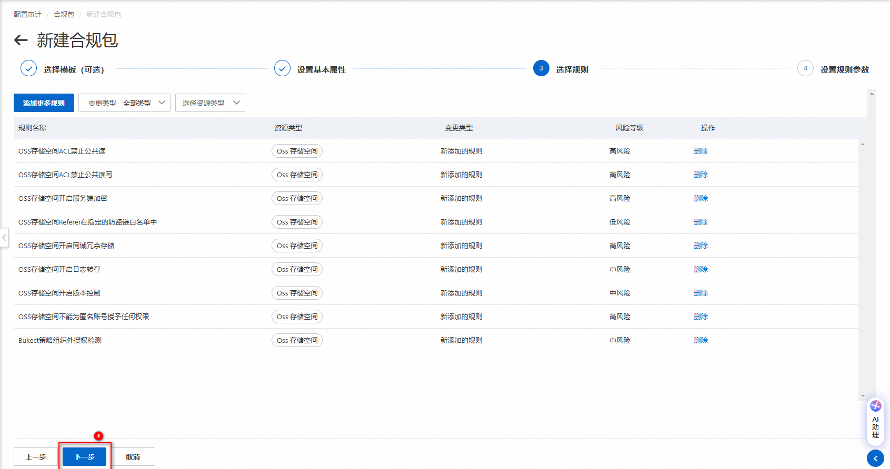Open the 变更类型 全部类型 dropdown
Viewport: 890px width, 469px height.
click(125, 103)
